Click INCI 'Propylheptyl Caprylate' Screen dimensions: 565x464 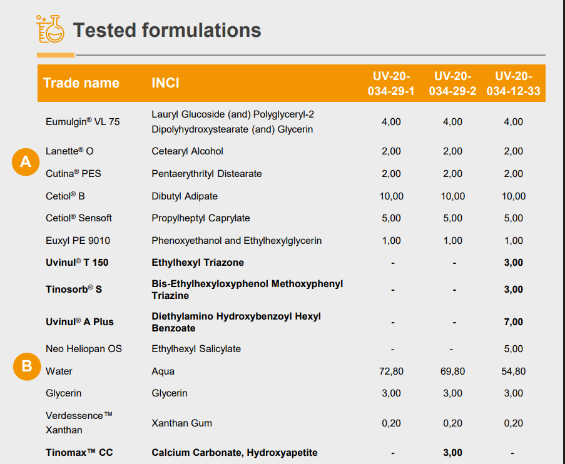click(201, 218)
